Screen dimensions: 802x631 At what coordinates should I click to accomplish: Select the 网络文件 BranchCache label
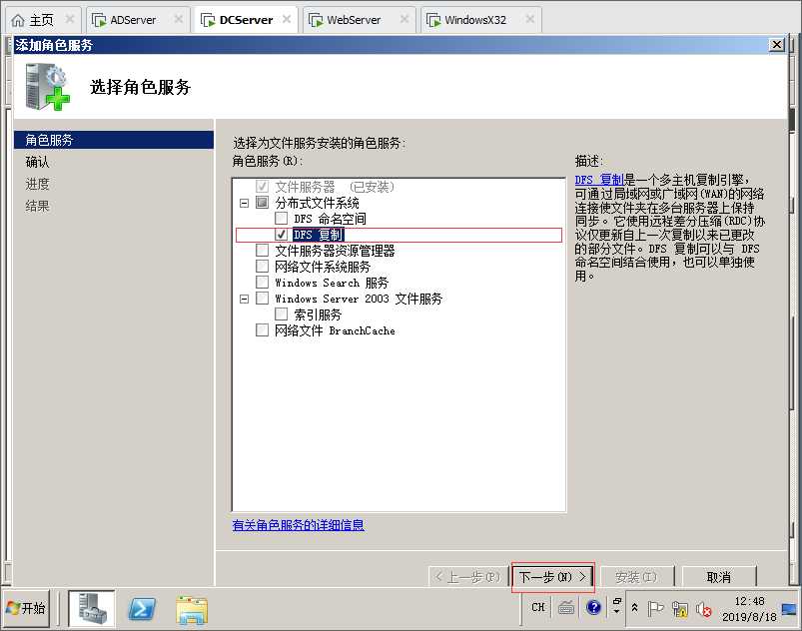click(x=335, y=330)
